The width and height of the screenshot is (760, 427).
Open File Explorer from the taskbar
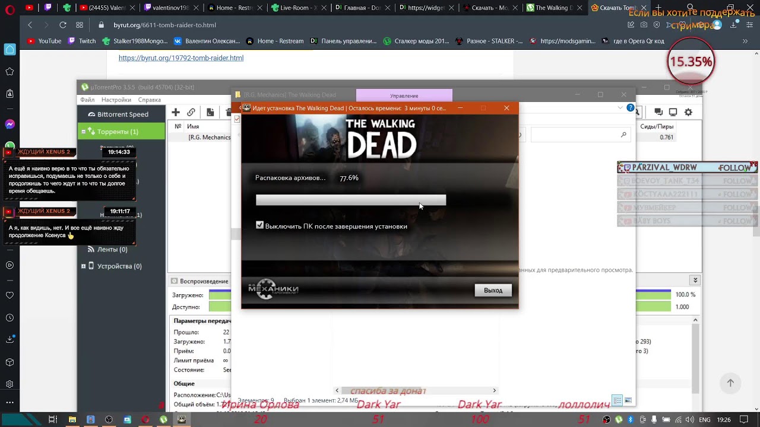[72, 419]
